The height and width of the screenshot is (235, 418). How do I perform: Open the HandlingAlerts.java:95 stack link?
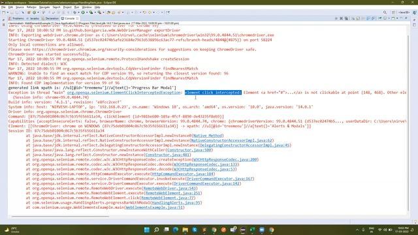coord(176,203)
